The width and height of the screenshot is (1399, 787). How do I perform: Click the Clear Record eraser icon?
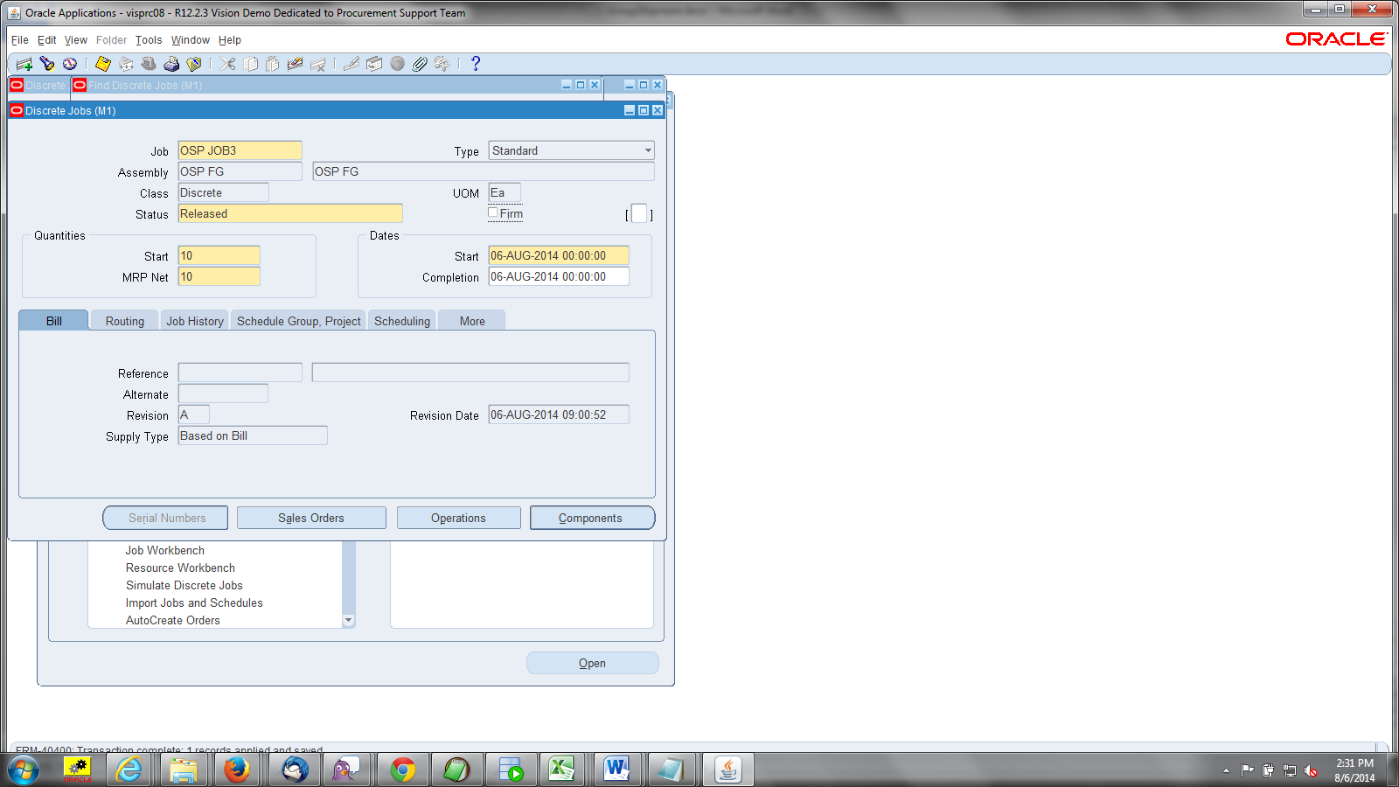(x=296, y=64)
